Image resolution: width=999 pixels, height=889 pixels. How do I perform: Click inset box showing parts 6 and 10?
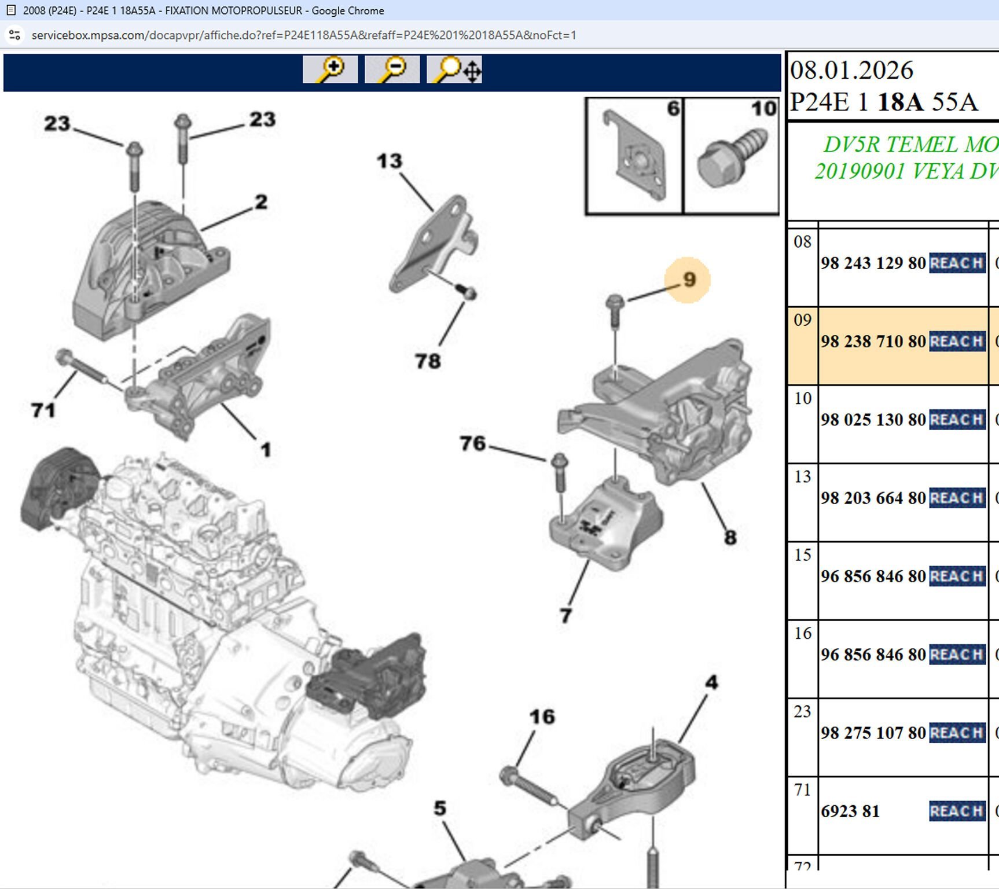tap(683, 156)
